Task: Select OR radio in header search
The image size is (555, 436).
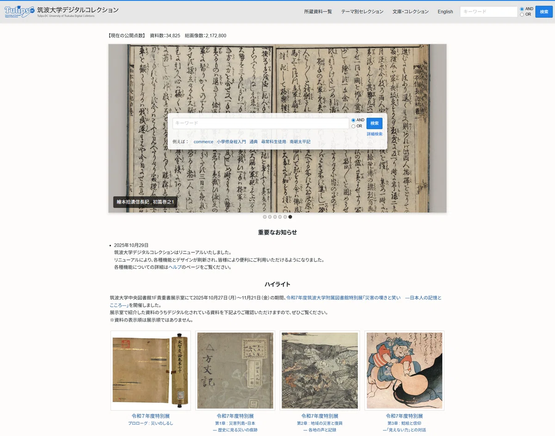Action: (x=522, y=14)
